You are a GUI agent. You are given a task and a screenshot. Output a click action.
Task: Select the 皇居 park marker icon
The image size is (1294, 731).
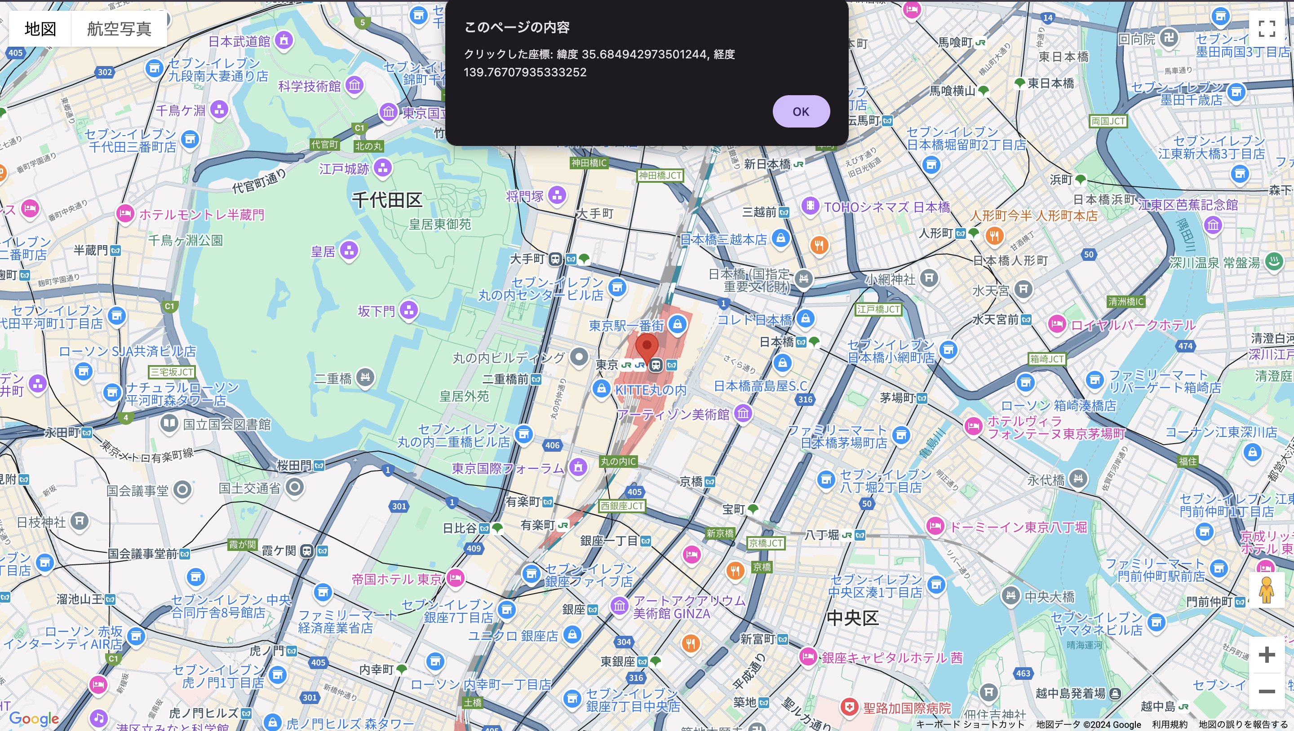[x=349, y=251]
